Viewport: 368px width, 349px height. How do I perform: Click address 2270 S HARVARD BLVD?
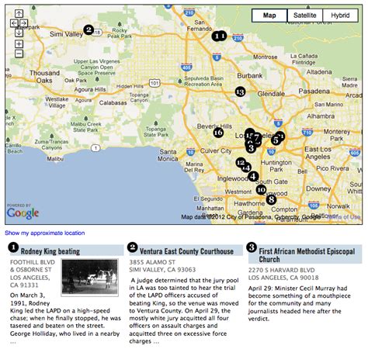tap(282, 270)
